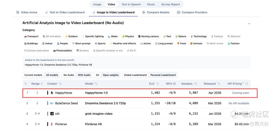Select the Personal Leaderboard button
This screenshot has height=130, width=274.
point(163,75)
